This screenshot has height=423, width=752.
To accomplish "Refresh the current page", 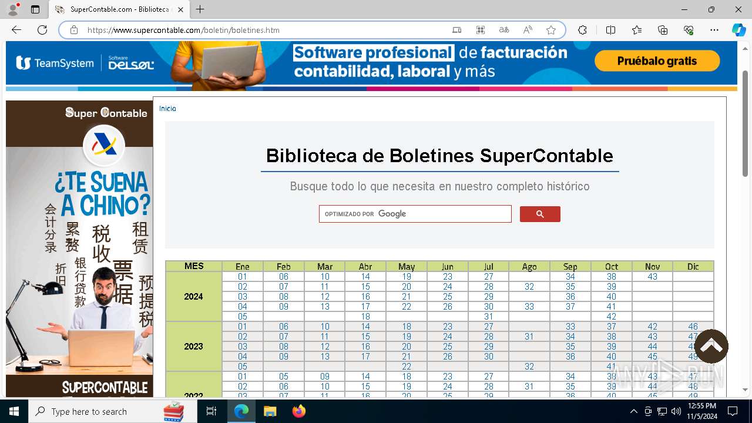I will pos(42,30).
